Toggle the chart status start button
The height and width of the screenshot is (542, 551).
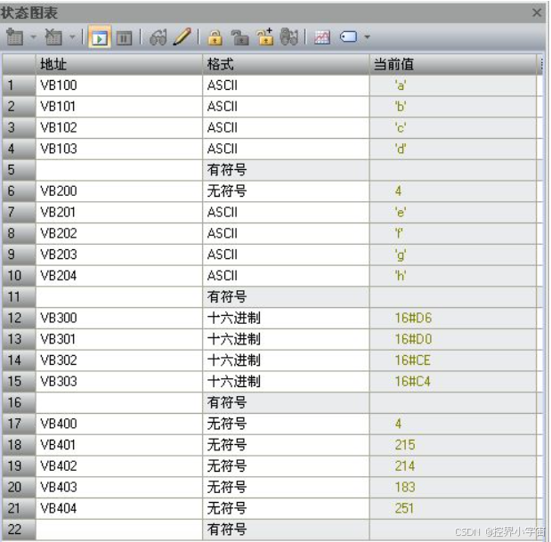(x=100, y=37)
